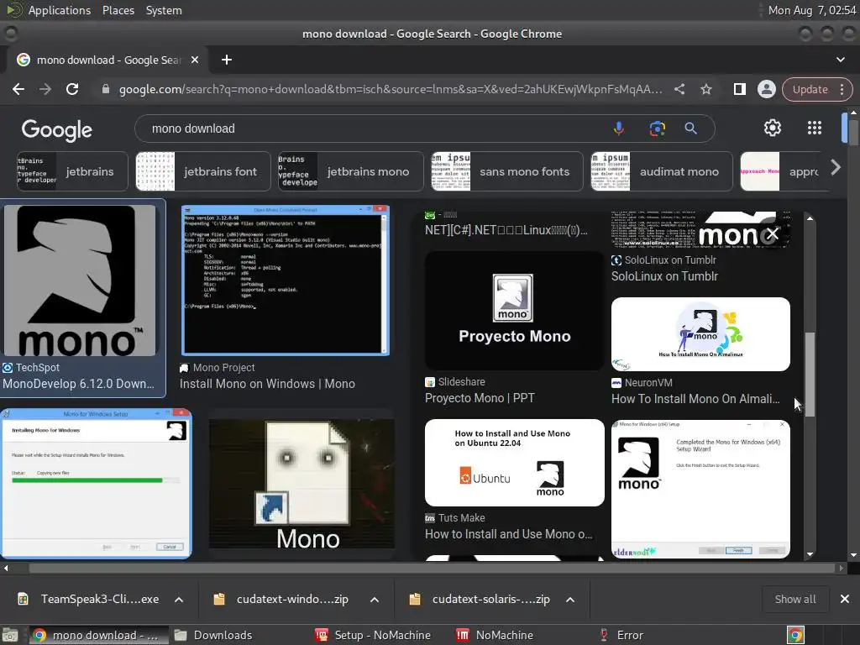Open the System menu
Viewport: 860px width, 645px height.
coord(164,10)
